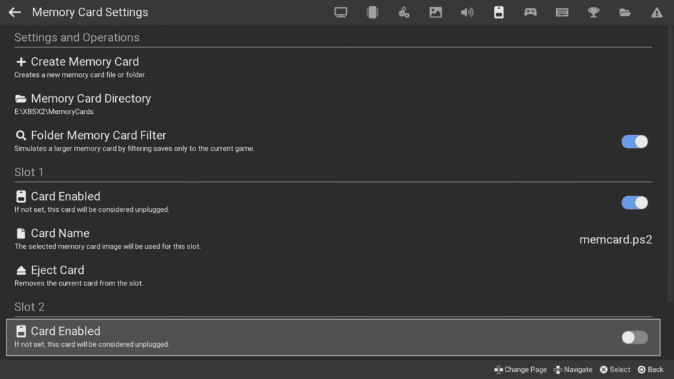Disable Card Enabled for Slot 1
This screenshot has width=674, height=379.
click(x=634, y=203)
